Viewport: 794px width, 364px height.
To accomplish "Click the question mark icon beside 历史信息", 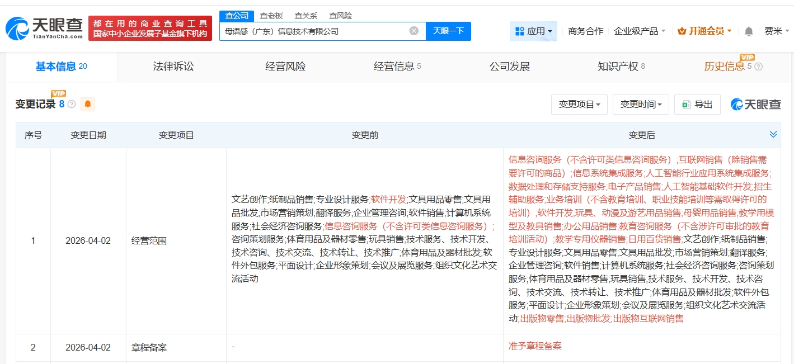I will 758,67.
